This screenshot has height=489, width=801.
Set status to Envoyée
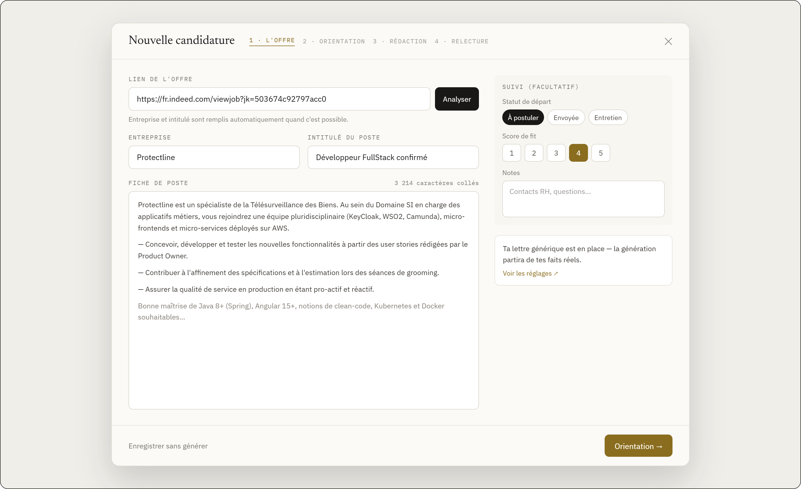point(566,118)
